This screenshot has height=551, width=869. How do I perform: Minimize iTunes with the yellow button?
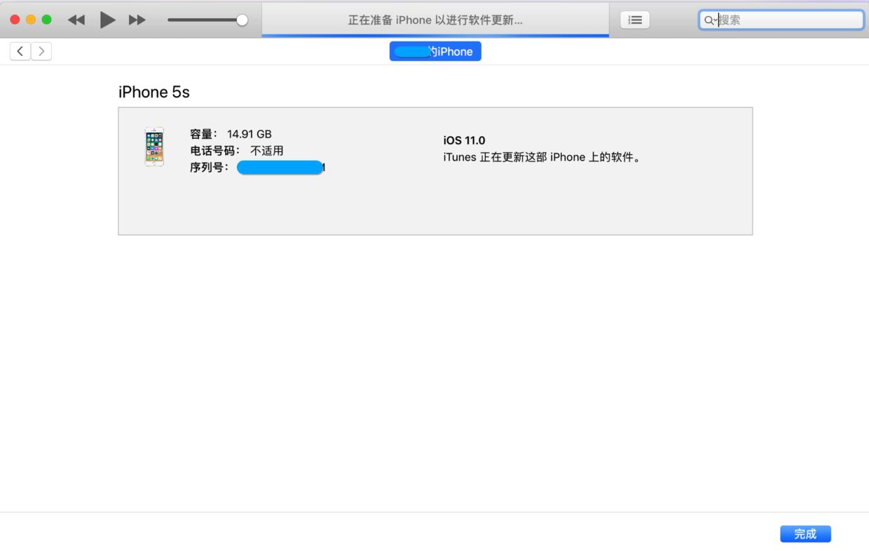coord(30,20)
